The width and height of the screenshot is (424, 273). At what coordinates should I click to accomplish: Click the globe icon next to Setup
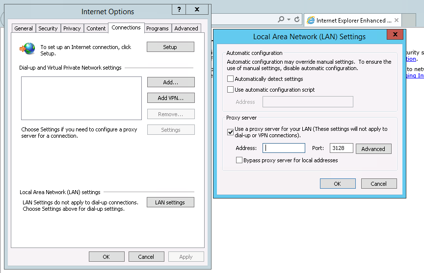[27, 48]
